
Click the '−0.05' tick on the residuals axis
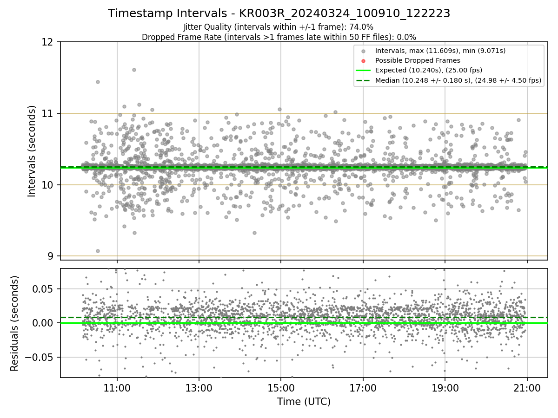point(40,357)
